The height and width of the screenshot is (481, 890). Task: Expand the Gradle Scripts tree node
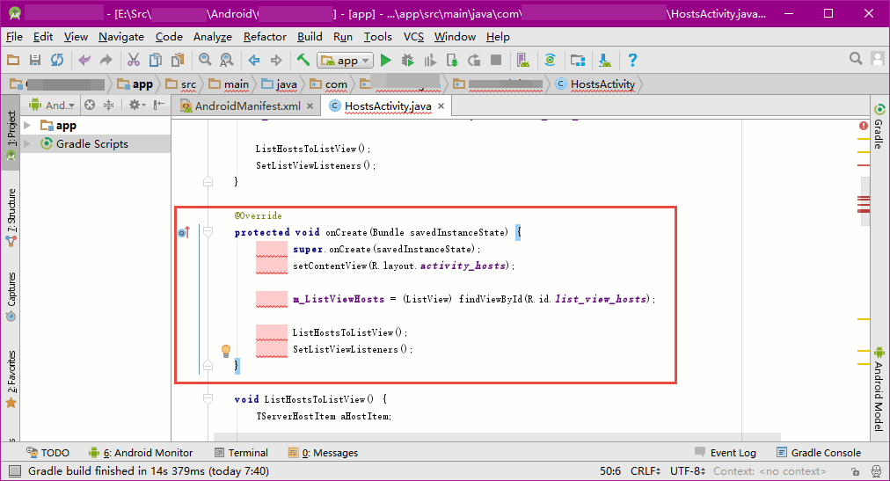(x=26, y=143)
